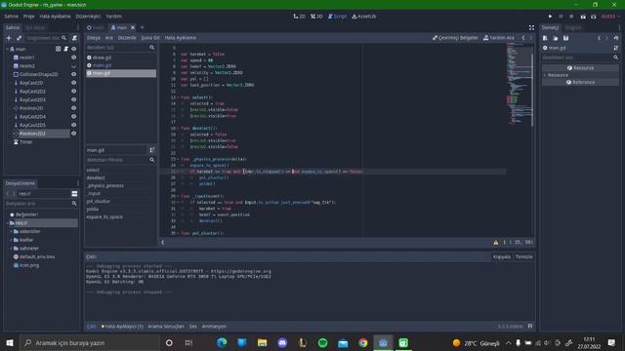Open the Sahne menu

point(12,17)
